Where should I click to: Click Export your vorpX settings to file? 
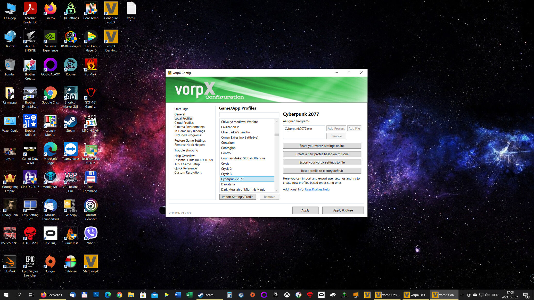click(322, 162)
